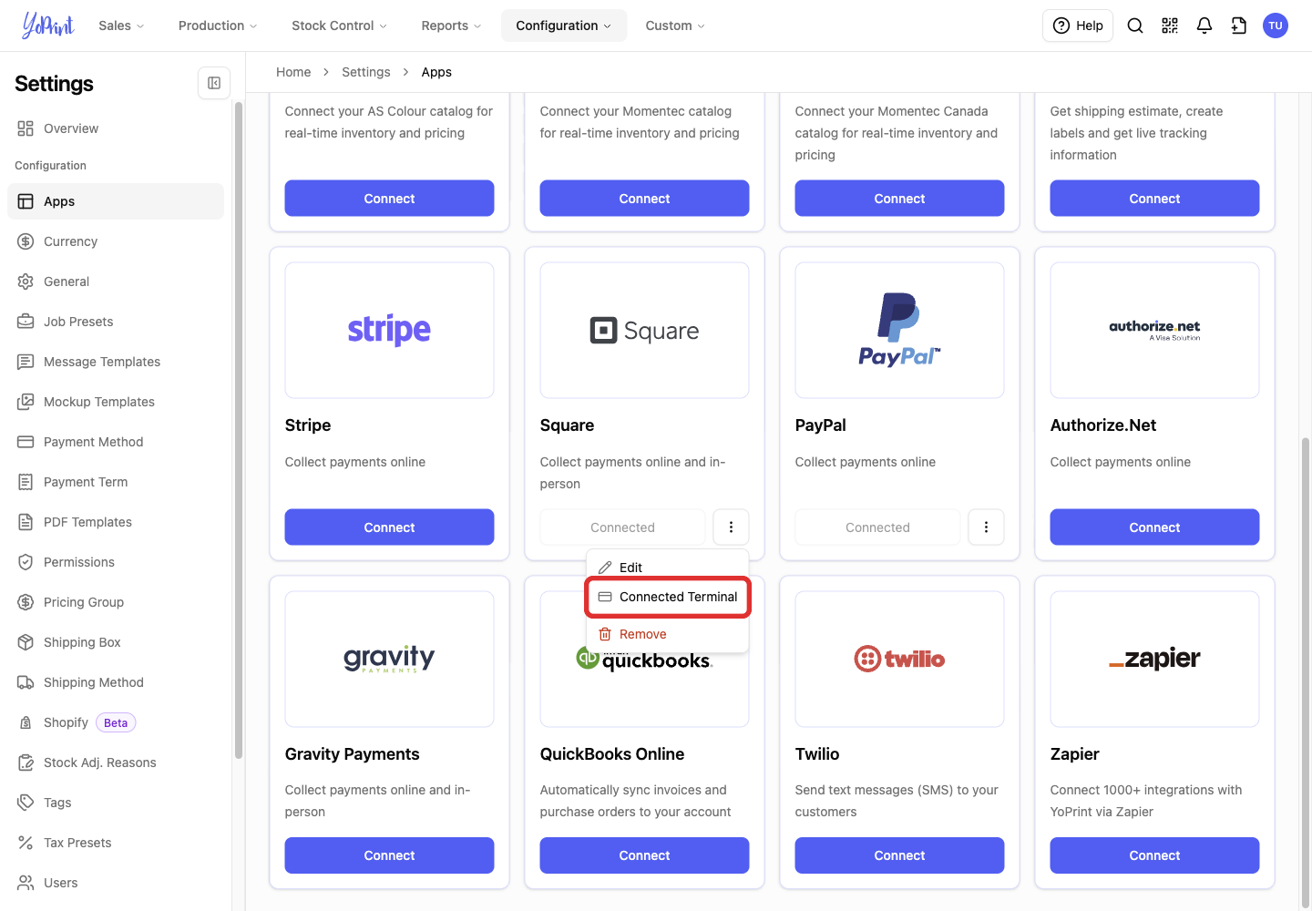Open three-dot menu for PayPal
This screenshot has width=1312, height=911.
986,527
